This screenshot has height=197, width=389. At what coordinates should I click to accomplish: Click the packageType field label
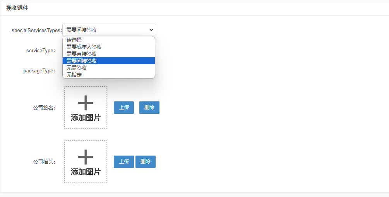(x=39, y=71)
